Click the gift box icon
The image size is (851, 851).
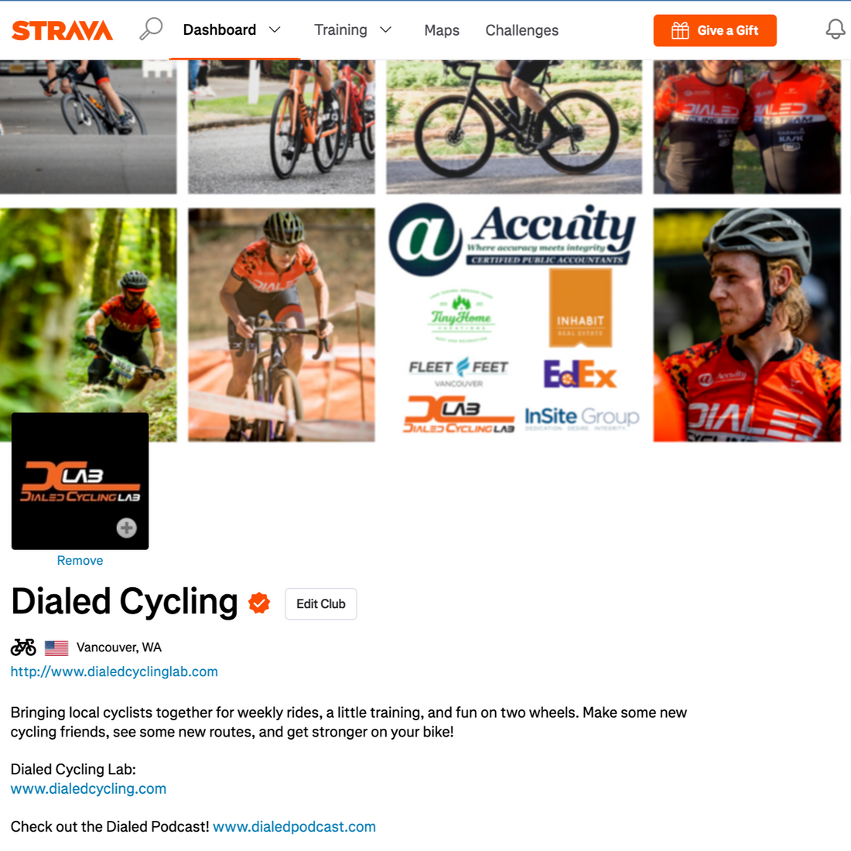click(680, 30)
